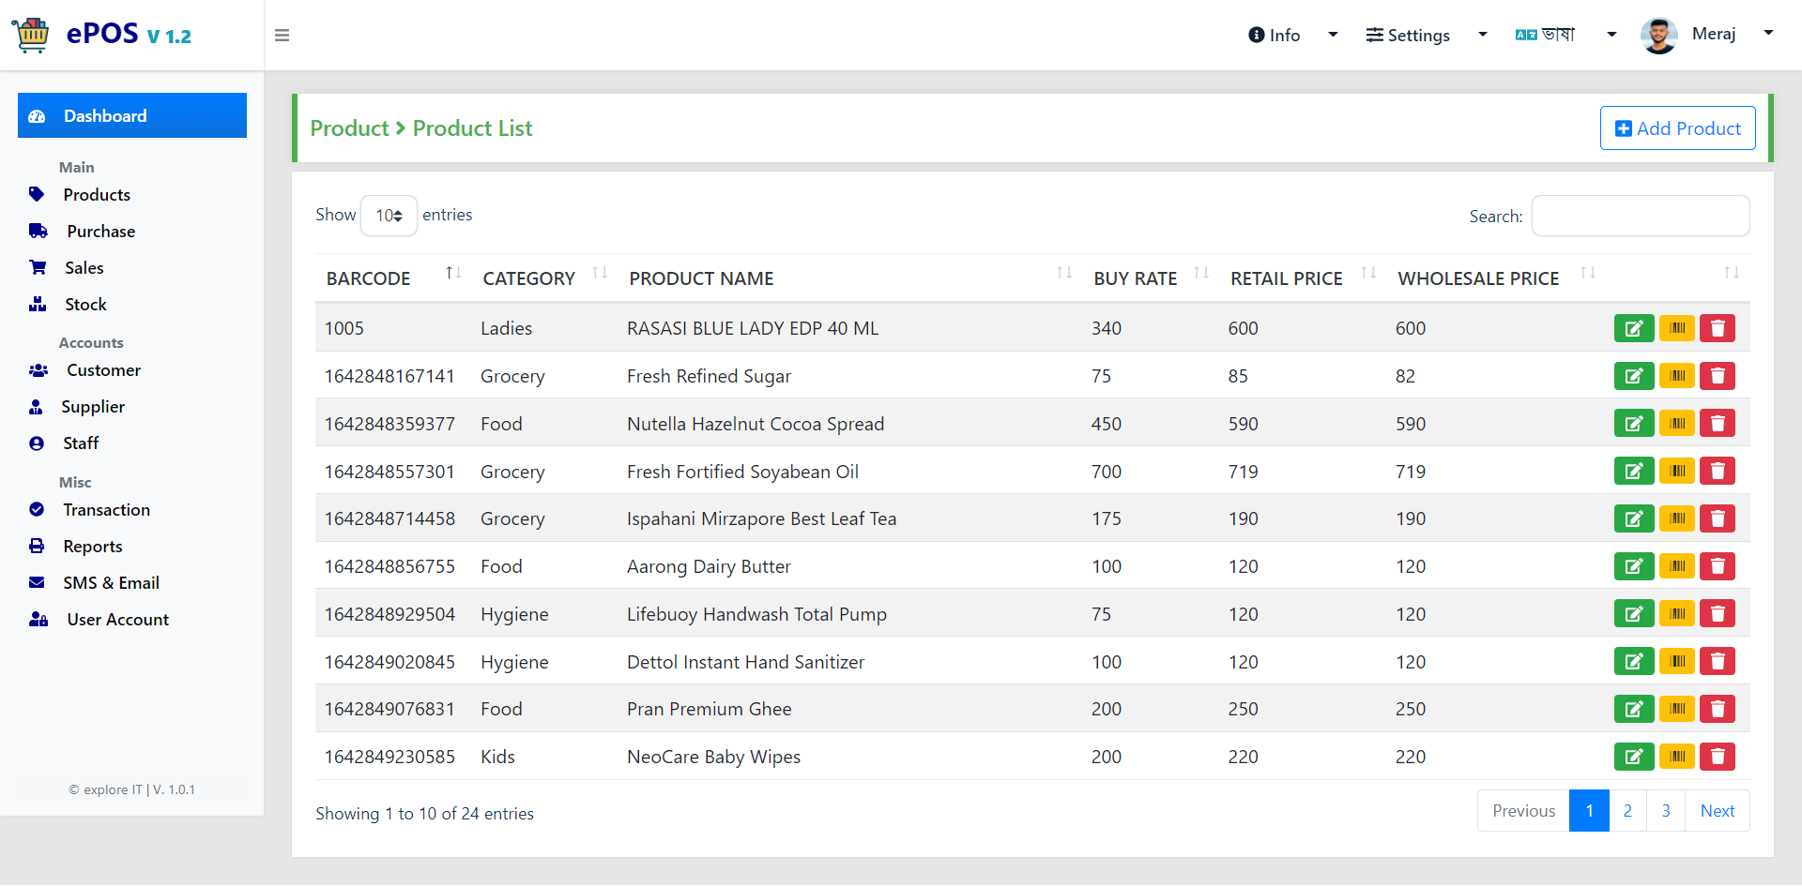Sort table by Retail Price column
Viewport: 1802px width, 886px height.
[1303, 278]
